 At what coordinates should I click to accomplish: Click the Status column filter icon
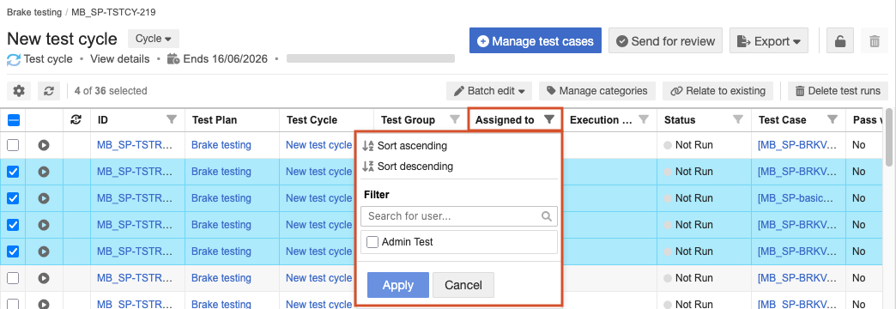pos(738,120)
